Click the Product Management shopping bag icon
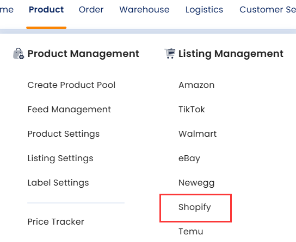This screenshot has width=296, height=242. coord(18,54)
